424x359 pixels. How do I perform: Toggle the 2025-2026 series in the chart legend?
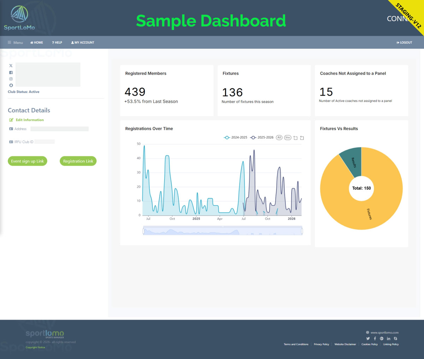(x=263, y=137)
